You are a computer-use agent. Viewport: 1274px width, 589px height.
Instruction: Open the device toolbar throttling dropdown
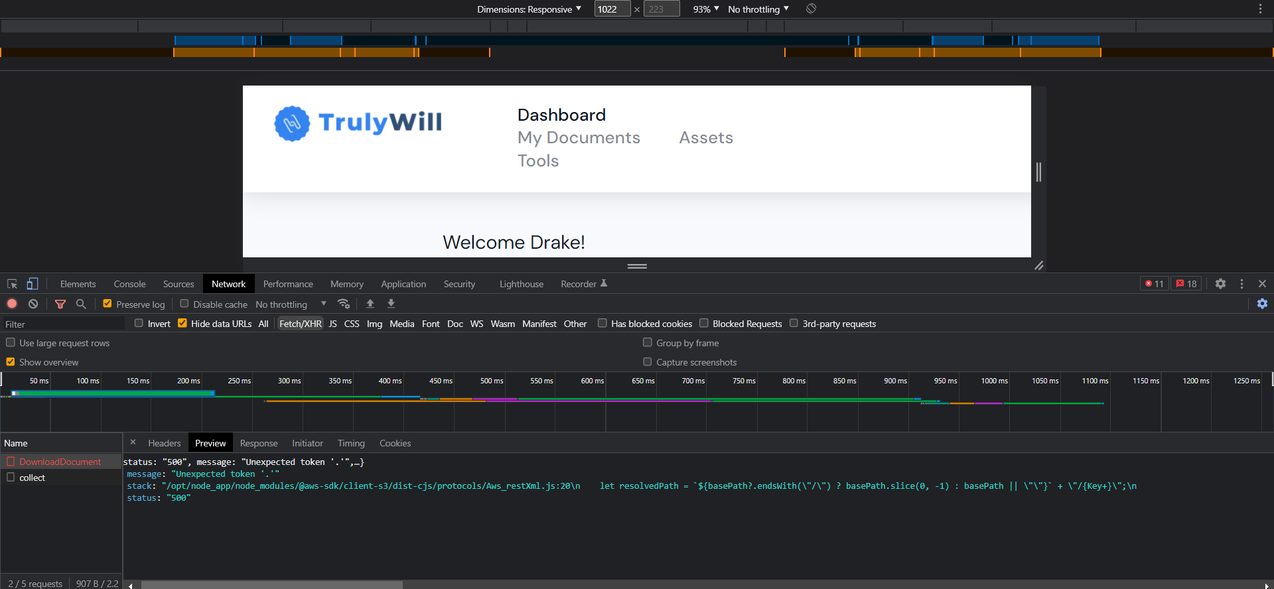(x=758, y=9)
